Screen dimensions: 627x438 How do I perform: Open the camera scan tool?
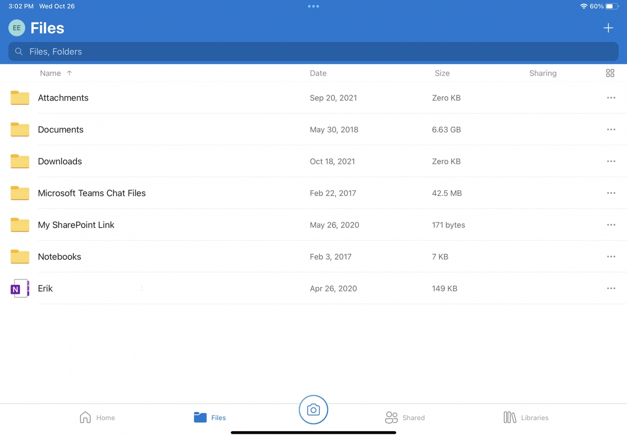313,410
